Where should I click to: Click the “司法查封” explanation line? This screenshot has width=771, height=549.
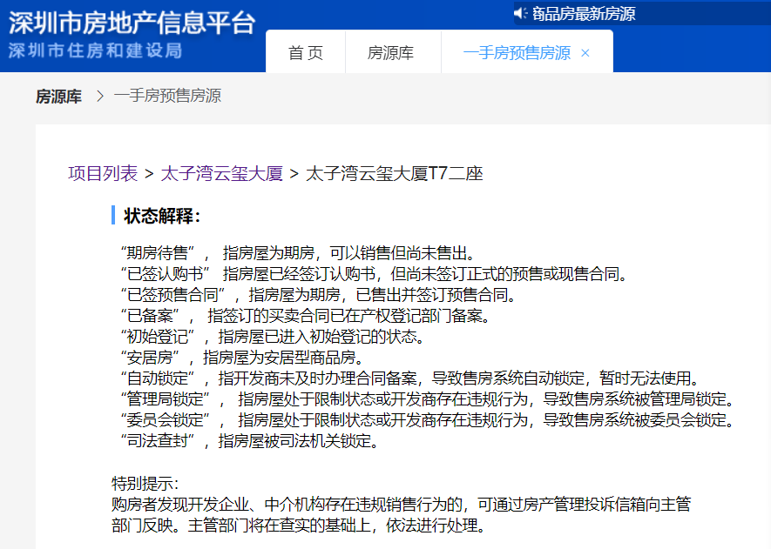point(250,441)
